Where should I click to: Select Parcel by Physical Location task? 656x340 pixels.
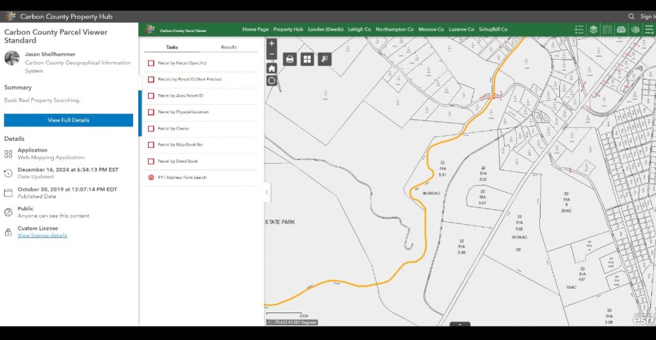183,112
